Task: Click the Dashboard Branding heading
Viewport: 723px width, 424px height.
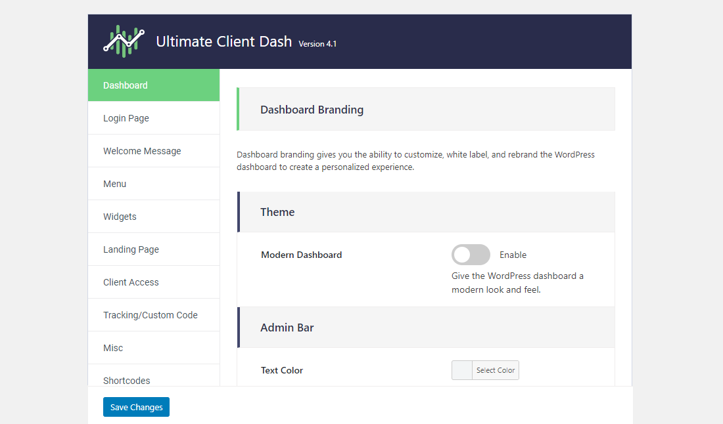Action: (x=312, y=110)
